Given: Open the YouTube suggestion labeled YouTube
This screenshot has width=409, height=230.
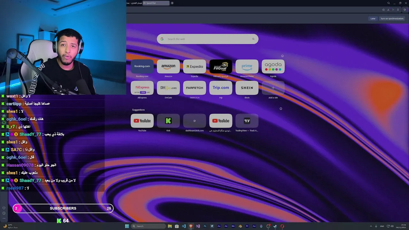Looking at the screenshot, I should point(142,121).
